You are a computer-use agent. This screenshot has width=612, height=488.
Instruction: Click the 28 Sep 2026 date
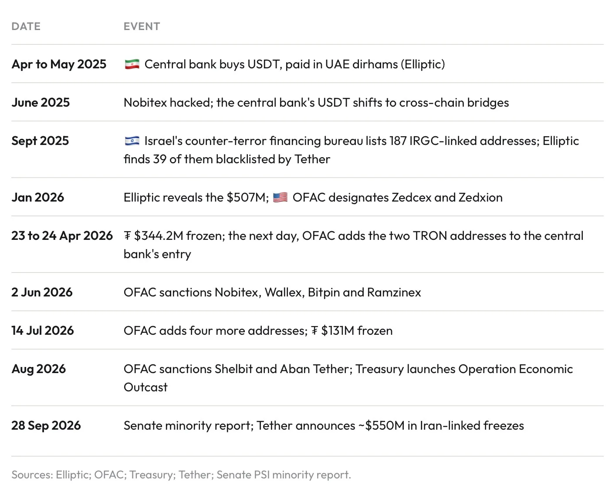(46, 425)
